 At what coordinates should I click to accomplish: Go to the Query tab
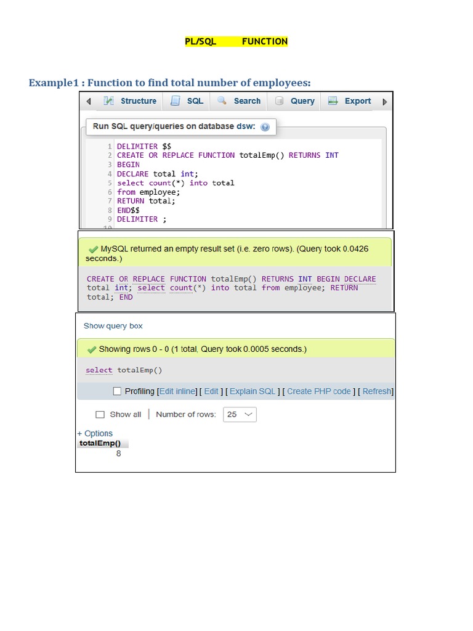tap(295, 101)
